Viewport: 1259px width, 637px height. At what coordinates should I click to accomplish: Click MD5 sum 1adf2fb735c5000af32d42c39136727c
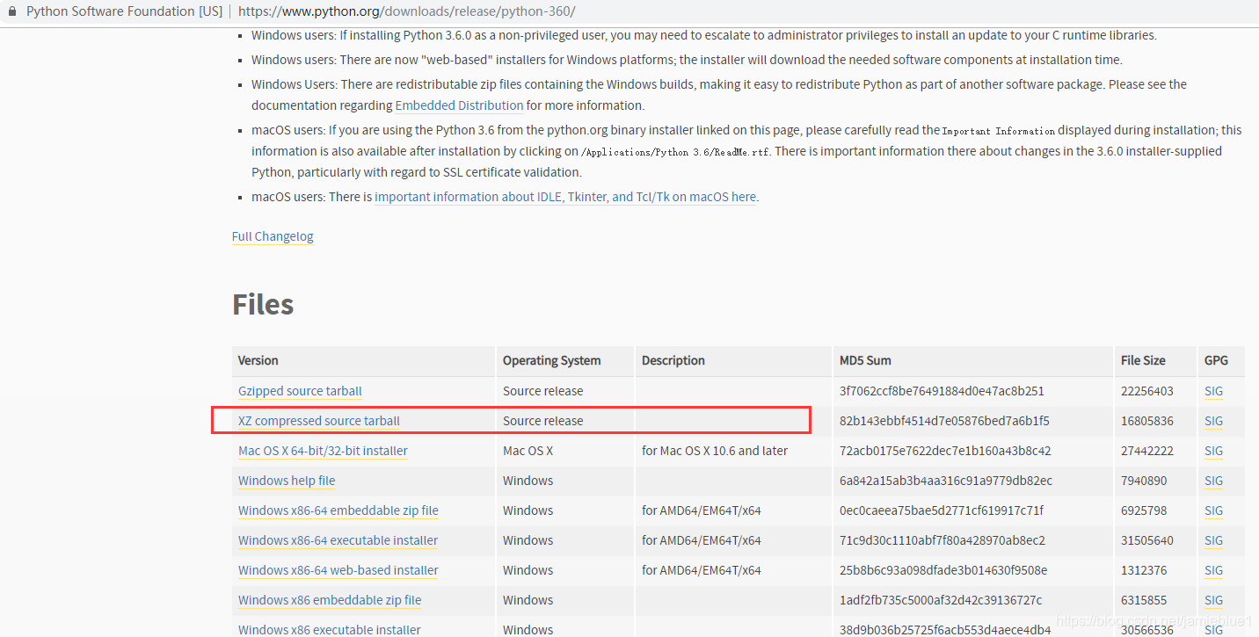pyautogui.click(x=941, y=600)
